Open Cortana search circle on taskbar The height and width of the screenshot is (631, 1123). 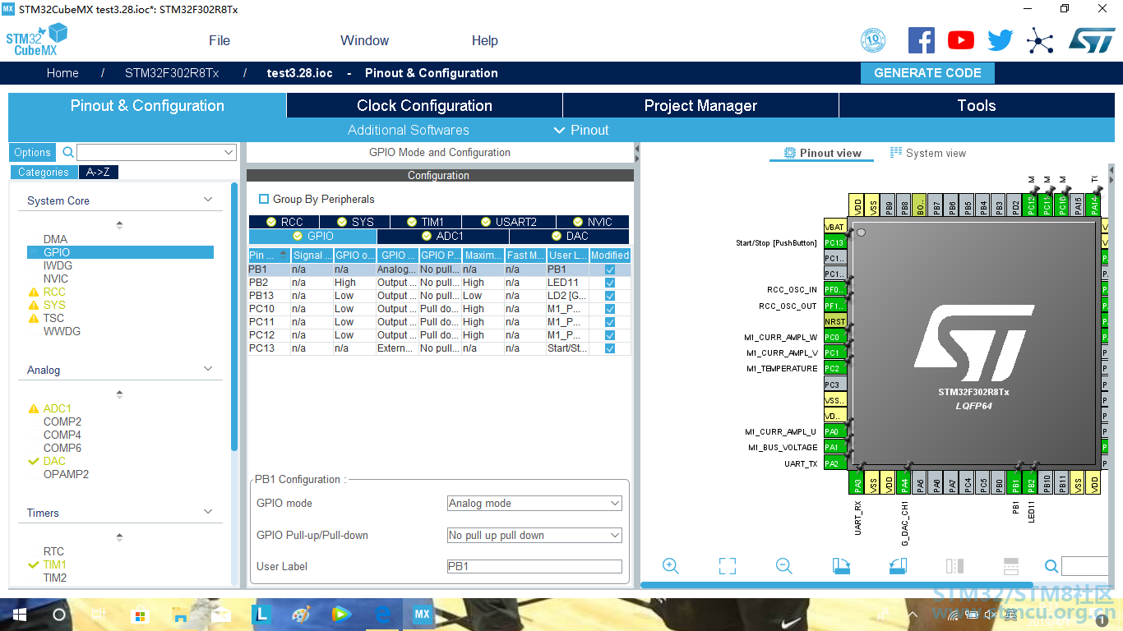click(59, 615)
